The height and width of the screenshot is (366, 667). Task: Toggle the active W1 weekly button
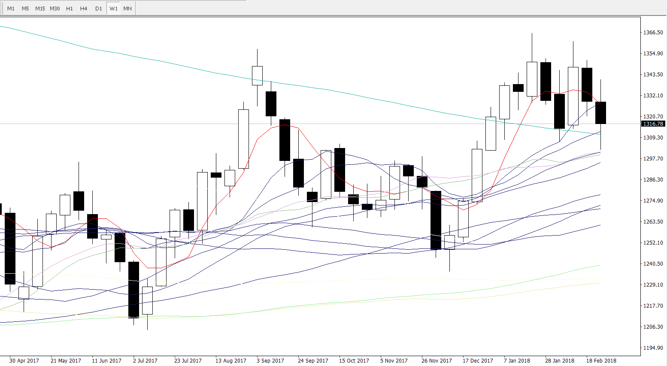(113, 9)
